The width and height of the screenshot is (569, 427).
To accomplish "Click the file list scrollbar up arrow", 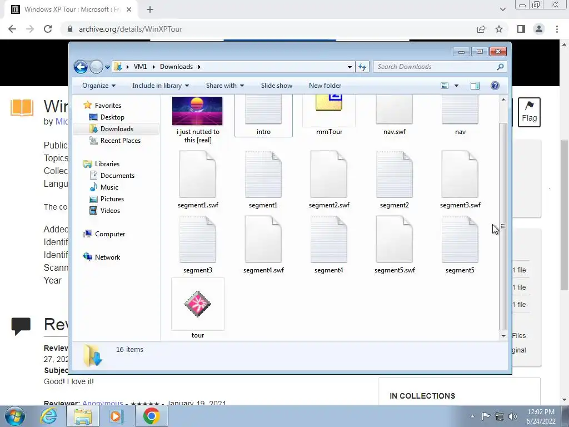I will pos(503,100).
